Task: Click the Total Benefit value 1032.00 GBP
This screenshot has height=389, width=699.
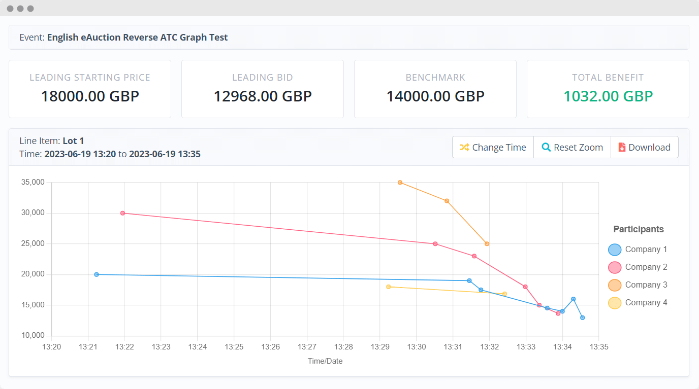Action: (608, 96)
